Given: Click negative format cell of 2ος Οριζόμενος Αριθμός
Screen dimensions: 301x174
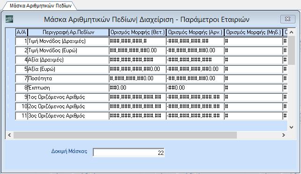Looking at the screenshot, I should (x=195, y=106).
